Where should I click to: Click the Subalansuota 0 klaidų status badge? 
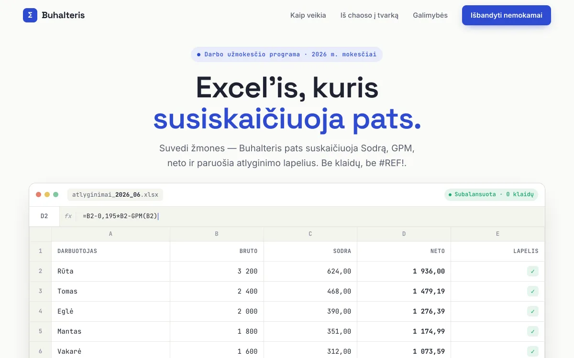tap(491, 195)
